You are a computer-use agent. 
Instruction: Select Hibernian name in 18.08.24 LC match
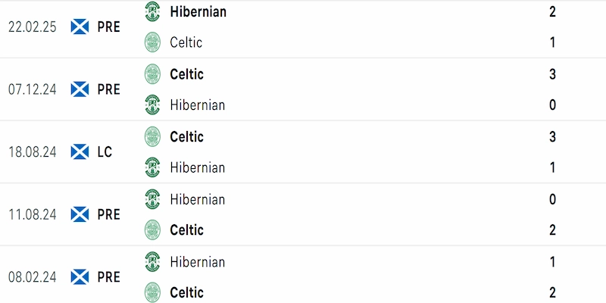197,167
